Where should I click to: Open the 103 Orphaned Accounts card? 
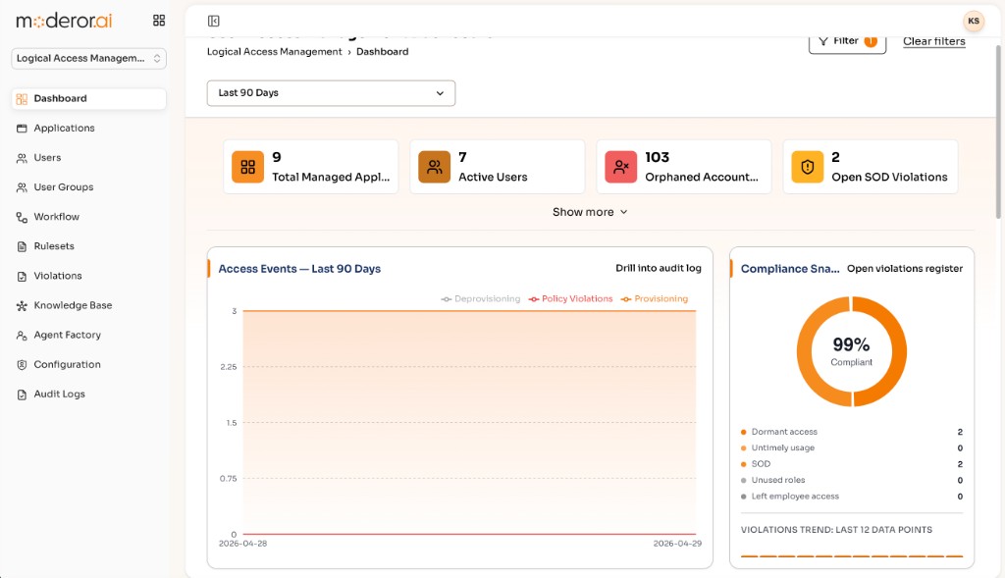click(x=684, y=167)
